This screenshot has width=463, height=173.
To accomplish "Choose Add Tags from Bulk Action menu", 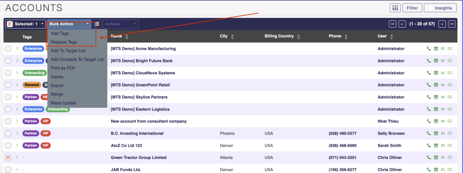I will click(60, 34).
